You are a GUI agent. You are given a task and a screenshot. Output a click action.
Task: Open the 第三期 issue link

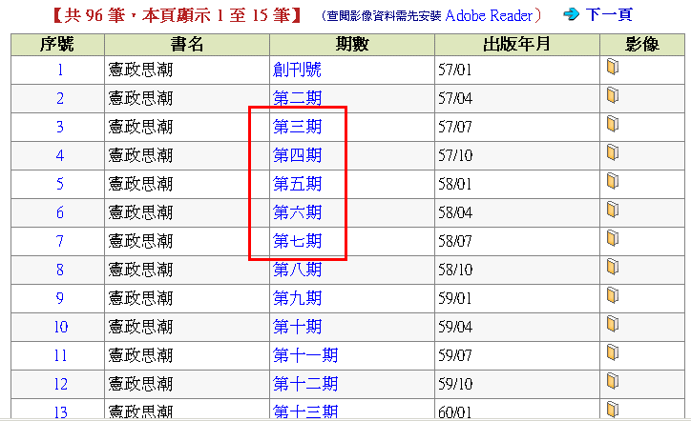(297, 127)
